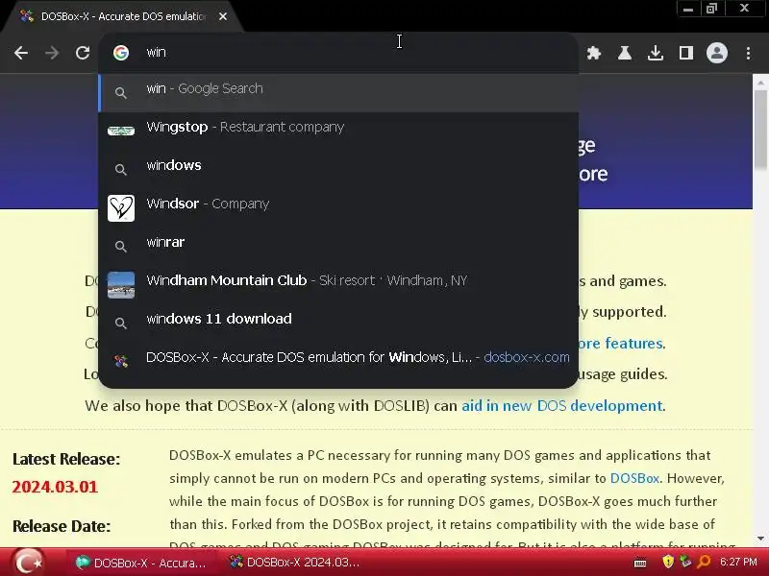This screenshot has width=769, height=576.
Task: Click the Windham Mountain photo thumbnail
Action: tap(121, 284)
